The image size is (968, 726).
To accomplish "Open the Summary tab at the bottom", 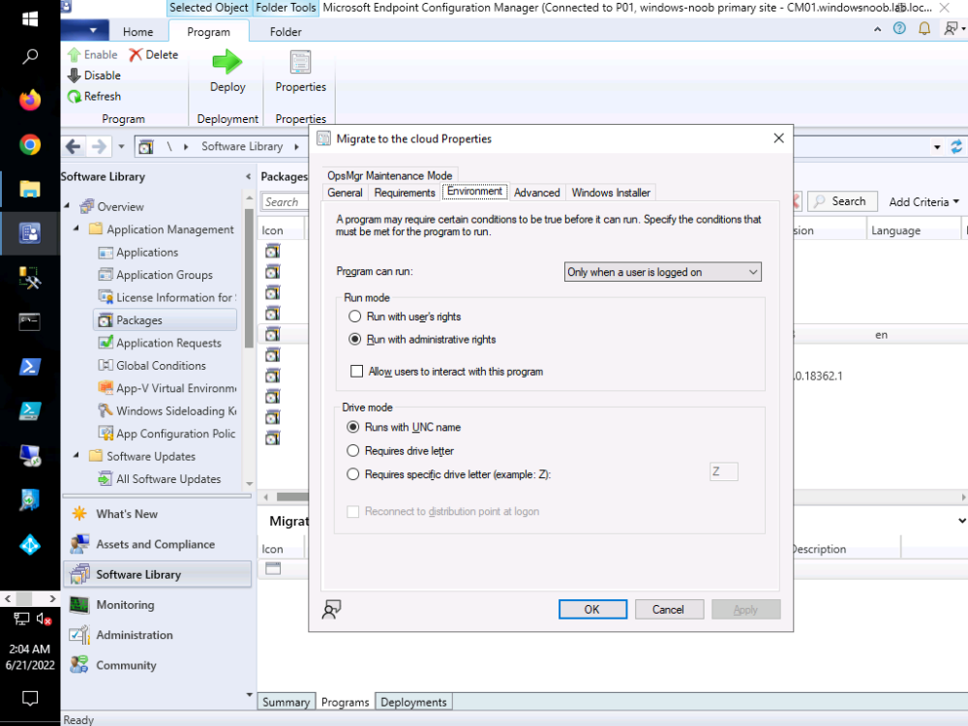I will tap(286, 702).
